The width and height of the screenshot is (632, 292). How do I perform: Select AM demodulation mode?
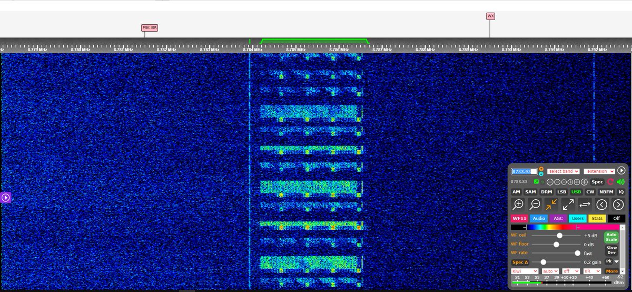point(516,192)
